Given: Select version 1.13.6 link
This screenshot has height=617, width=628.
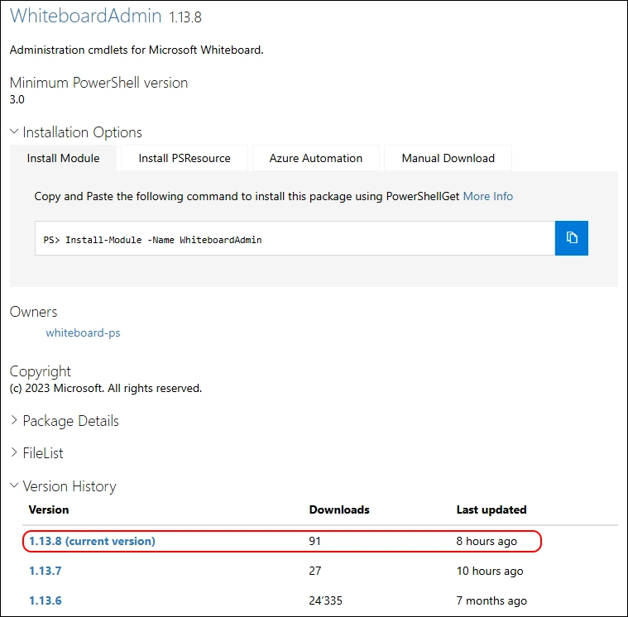Looking at the screenshot, I should 46,600.
